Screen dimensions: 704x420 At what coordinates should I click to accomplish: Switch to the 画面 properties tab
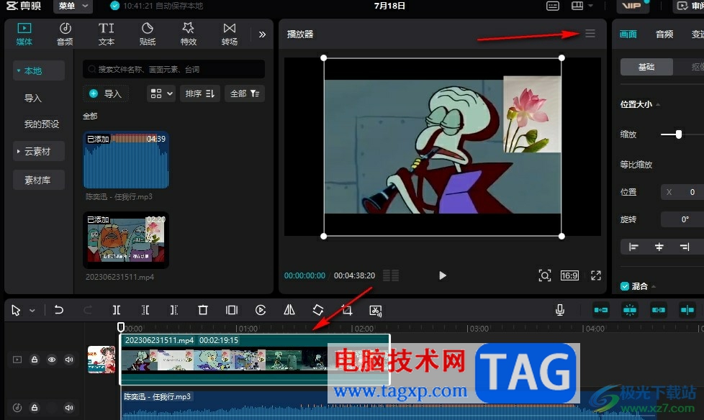628,34
